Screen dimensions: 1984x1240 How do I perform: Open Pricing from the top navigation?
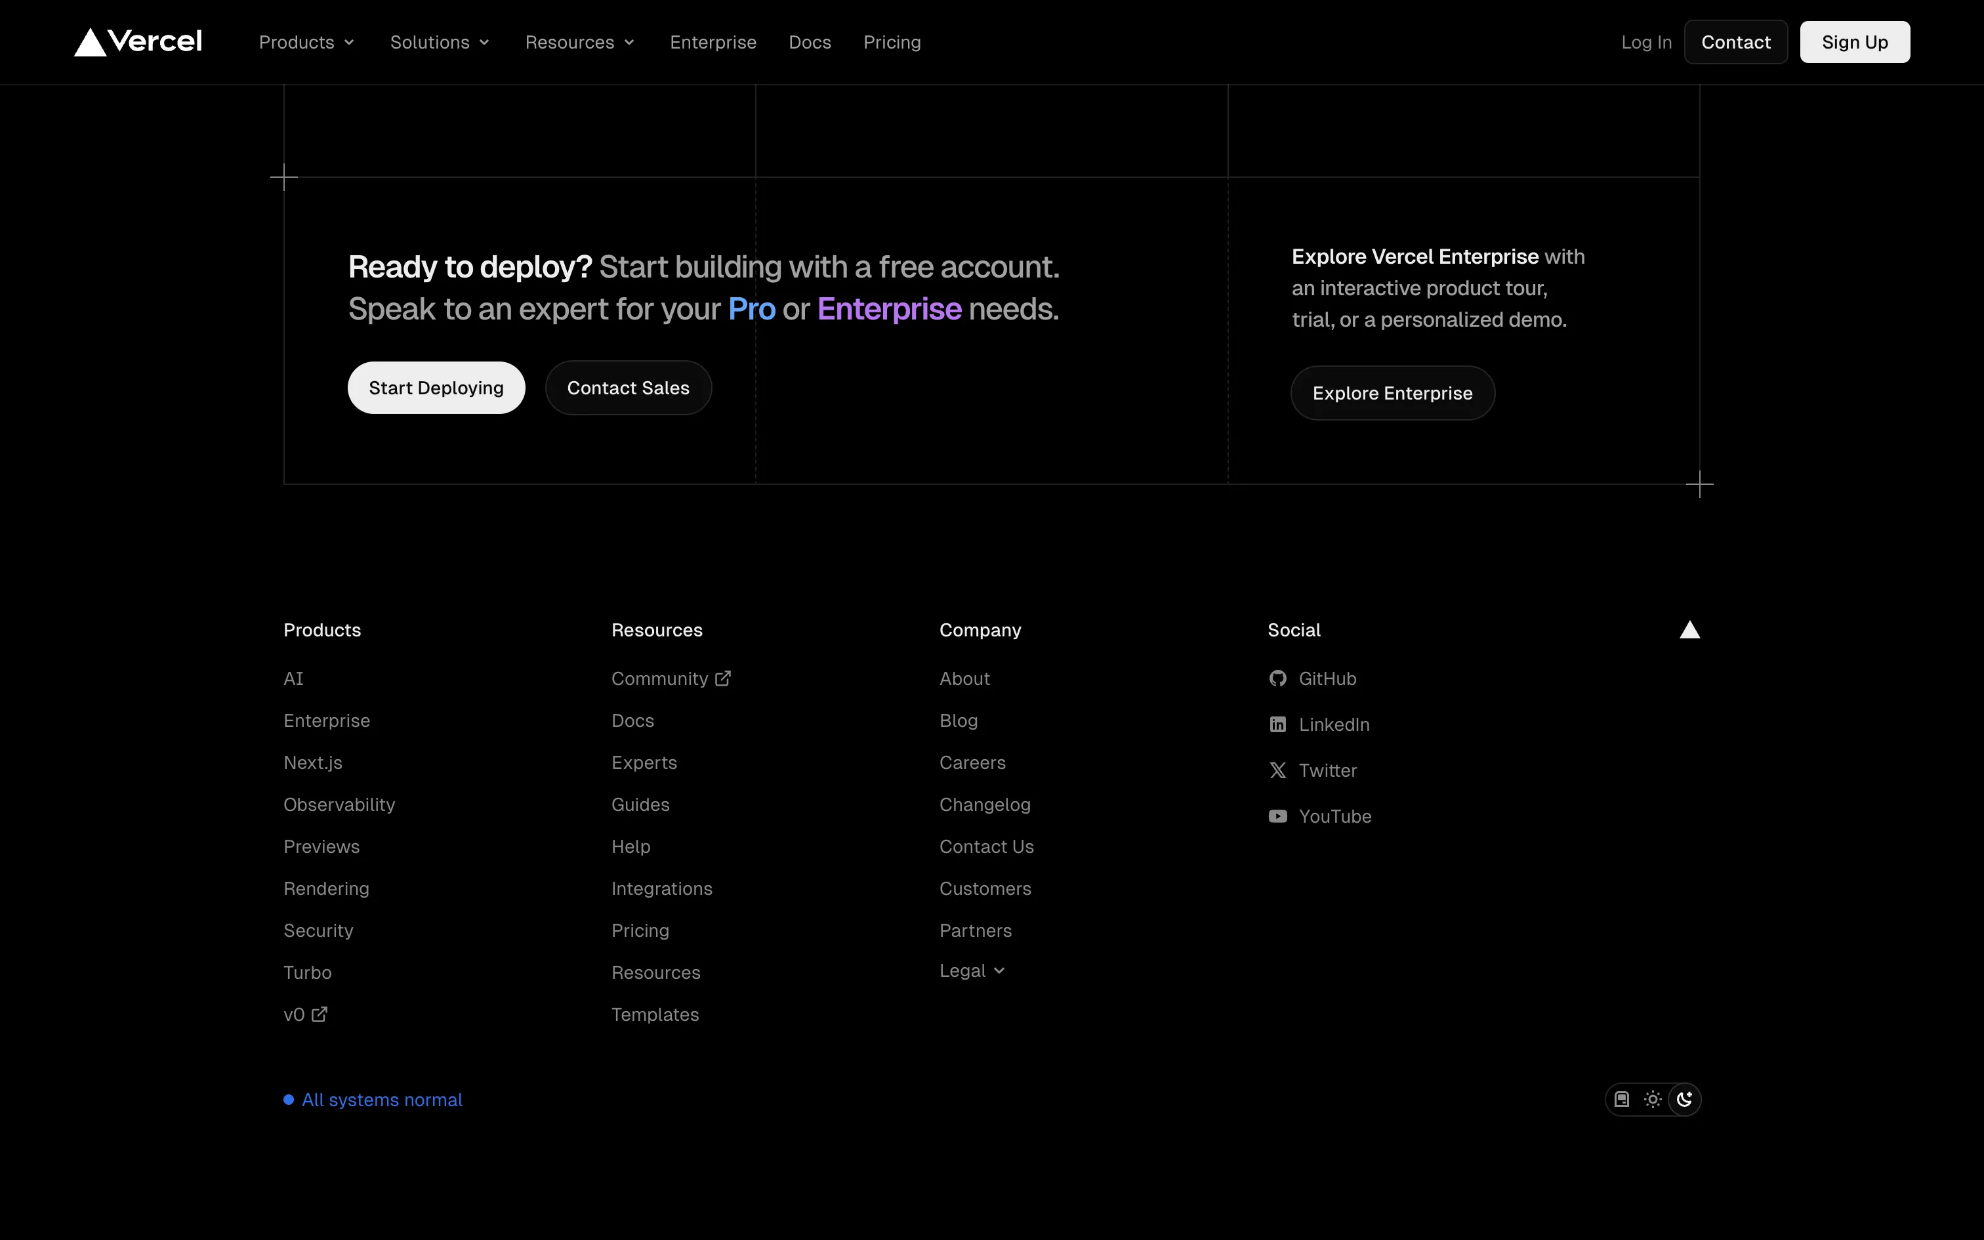coord(891,42)
